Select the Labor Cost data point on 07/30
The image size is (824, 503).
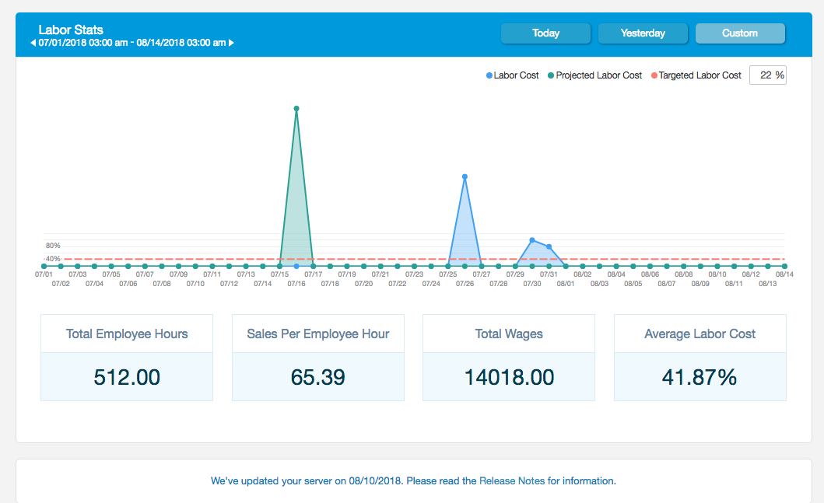click(x=532, y=240)
